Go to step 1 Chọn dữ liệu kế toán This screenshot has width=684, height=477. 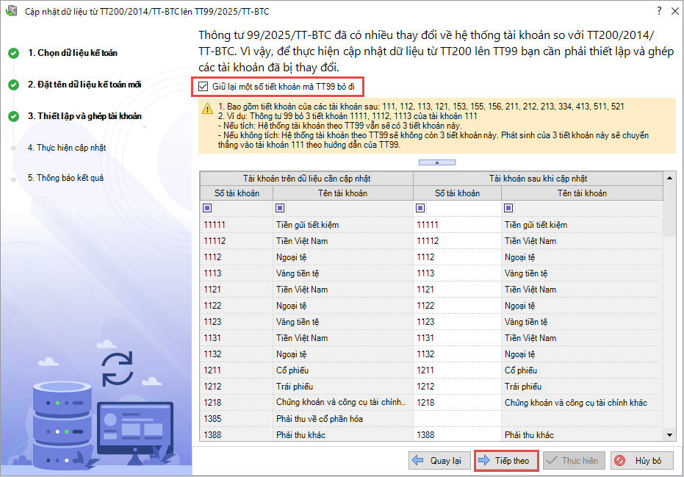(73, 53)
